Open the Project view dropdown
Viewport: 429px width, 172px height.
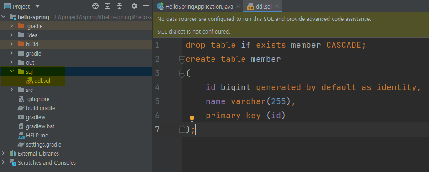[x=37, y=6]
